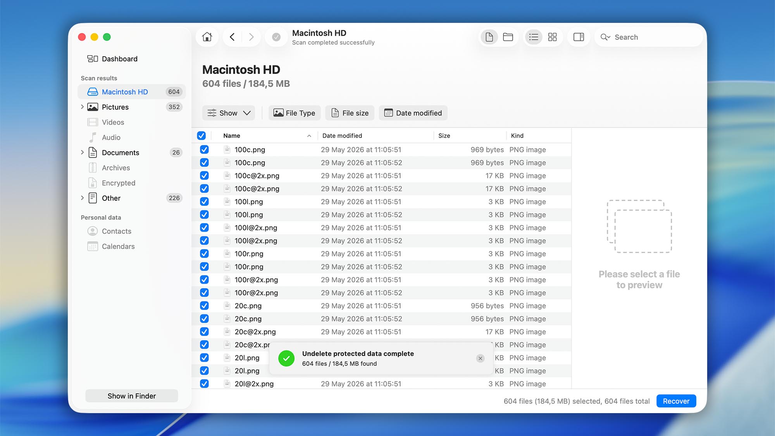Click the Macintosh HD drive icon in sidebar
This screenshot has width=775, height=436.
(93, 92)
